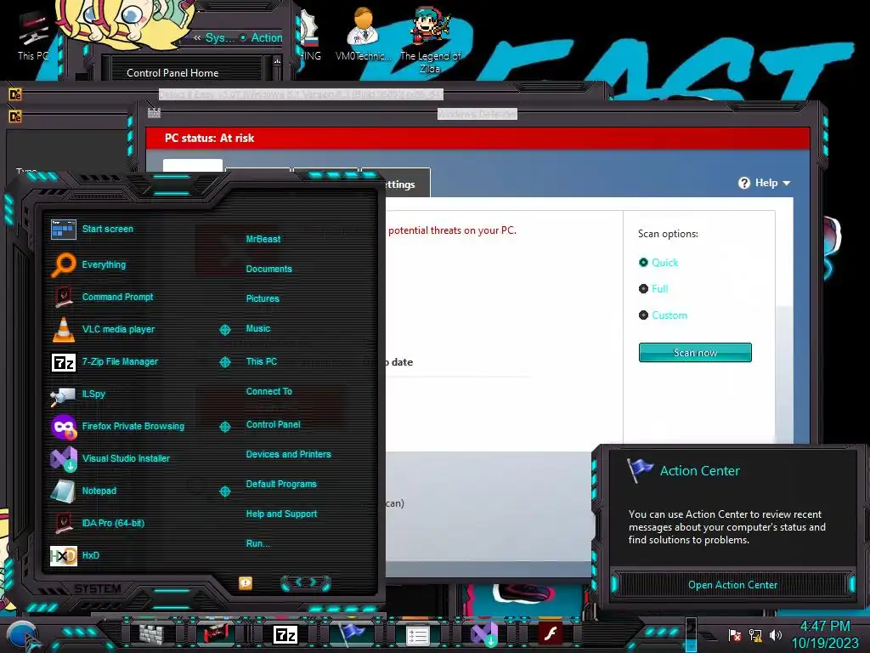870x653 pixels.
Task: Click the 7-Zip taskbar icon
Action: [285, 634]
